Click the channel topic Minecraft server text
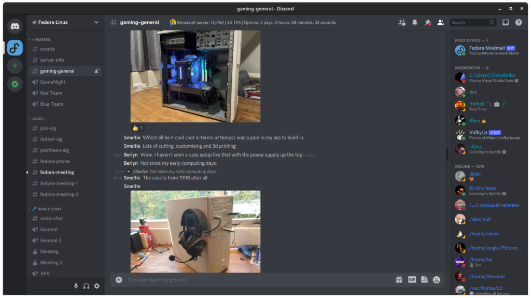Image resolution: width=531 pixels, height=298 pixels. [x=256, y=23]
